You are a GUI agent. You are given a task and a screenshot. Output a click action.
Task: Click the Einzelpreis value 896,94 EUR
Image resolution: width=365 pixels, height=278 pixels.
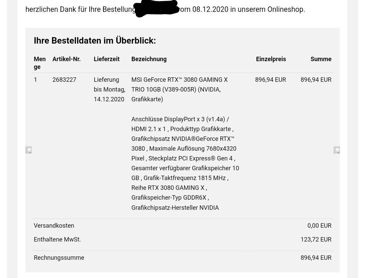270,80
